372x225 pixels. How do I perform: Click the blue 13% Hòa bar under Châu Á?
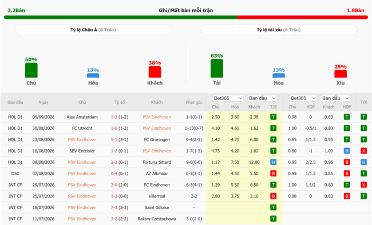(93, 75)
